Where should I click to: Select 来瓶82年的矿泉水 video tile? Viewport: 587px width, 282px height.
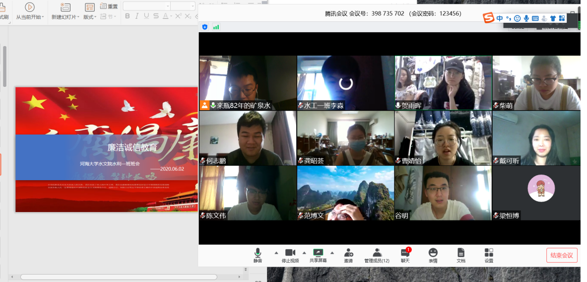tap(248, 83)
